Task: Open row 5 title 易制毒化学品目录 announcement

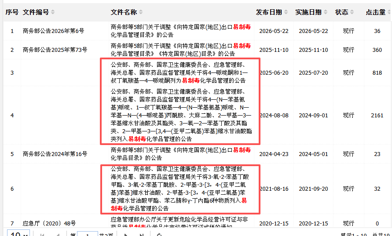Action: pos(181,154)
